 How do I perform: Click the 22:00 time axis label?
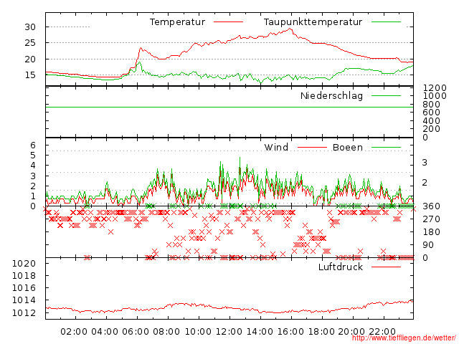point(382,332)
